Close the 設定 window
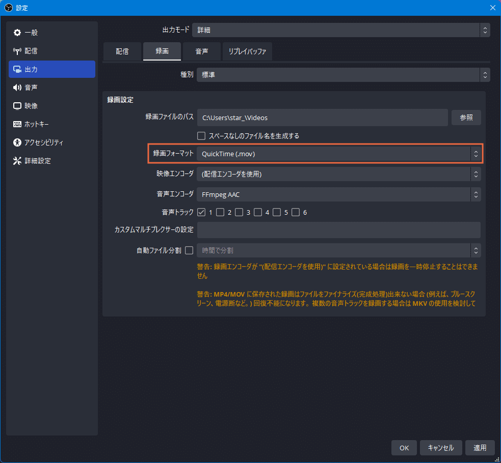501x463 pixels. [493, 8]
